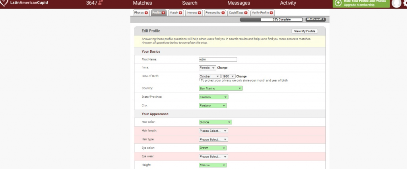Open the settings gear icon
The width and height of the screenshot is (407, 169).
tap(404, 4)
